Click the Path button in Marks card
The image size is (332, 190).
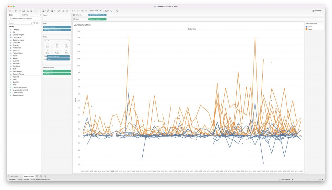(66, 51)
